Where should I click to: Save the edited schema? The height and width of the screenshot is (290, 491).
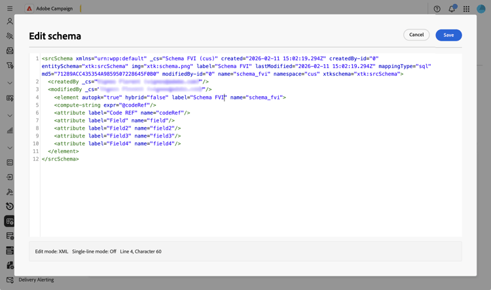point(448,35)
